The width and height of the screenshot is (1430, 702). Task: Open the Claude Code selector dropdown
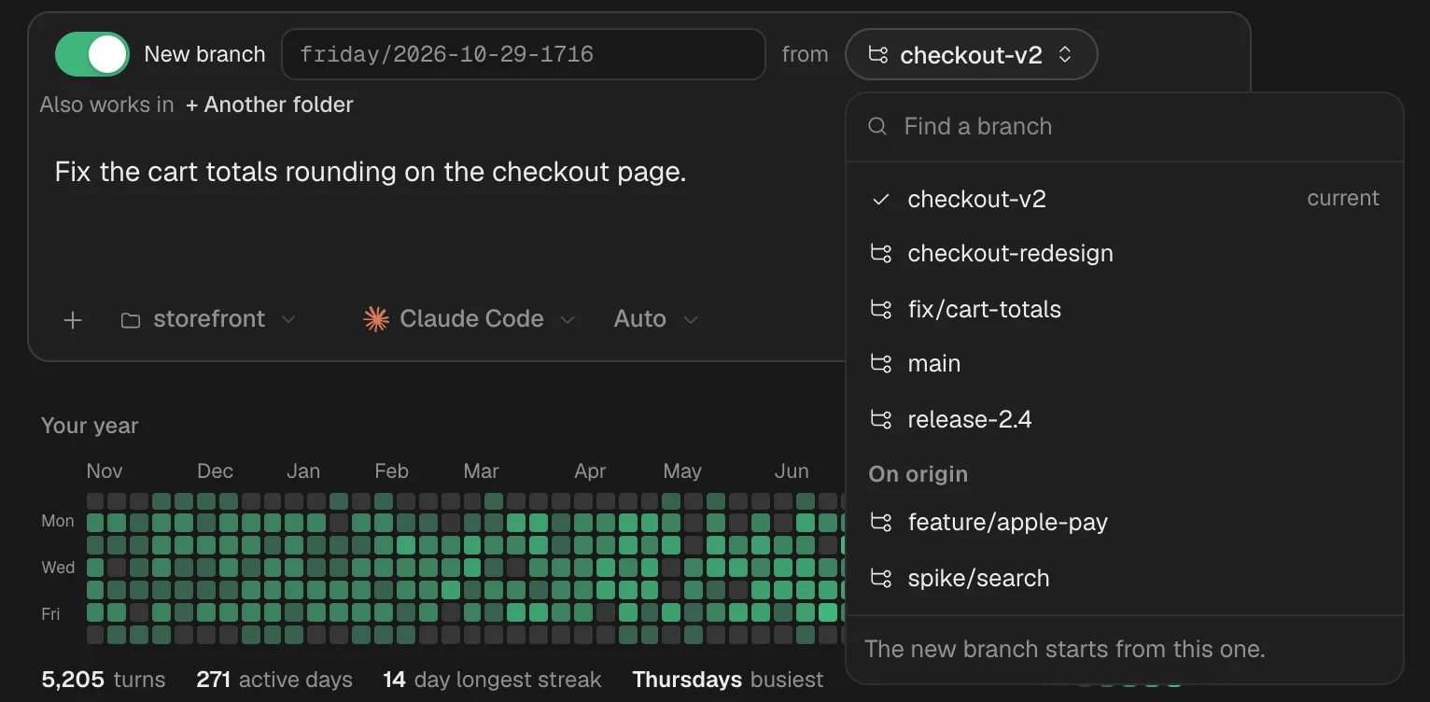tap(469, 319)
